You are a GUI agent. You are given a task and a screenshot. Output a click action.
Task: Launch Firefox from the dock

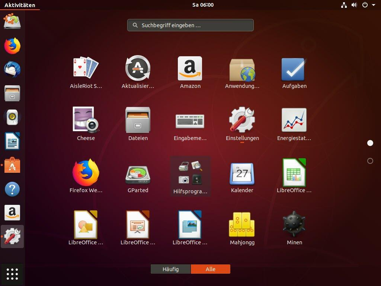click(x=12, y=45)
